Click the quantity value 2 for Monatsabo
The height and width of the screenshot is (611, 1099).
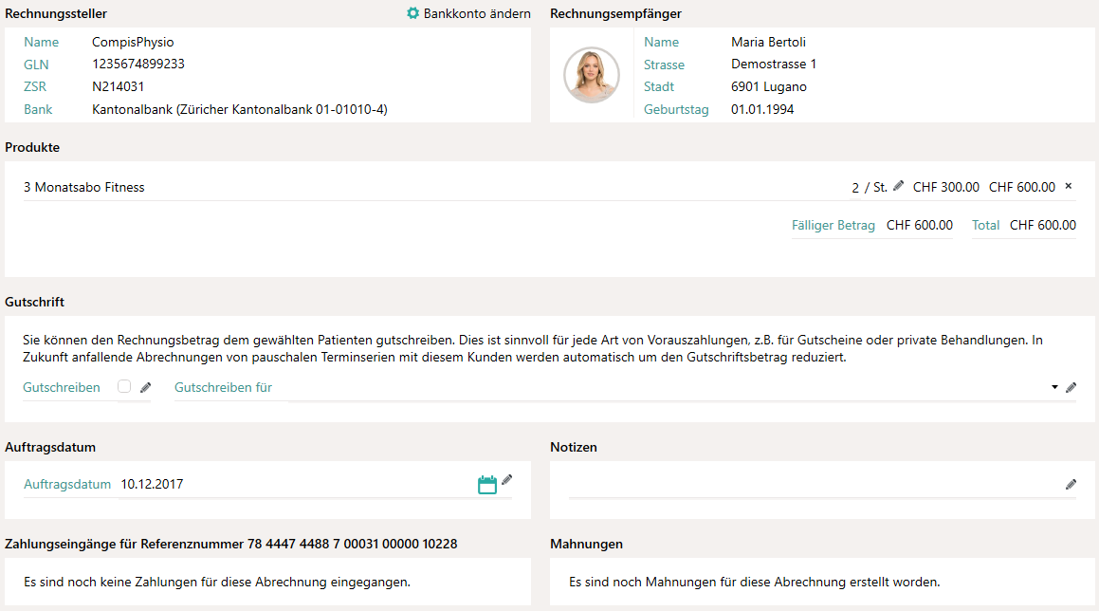click(855, 188)
